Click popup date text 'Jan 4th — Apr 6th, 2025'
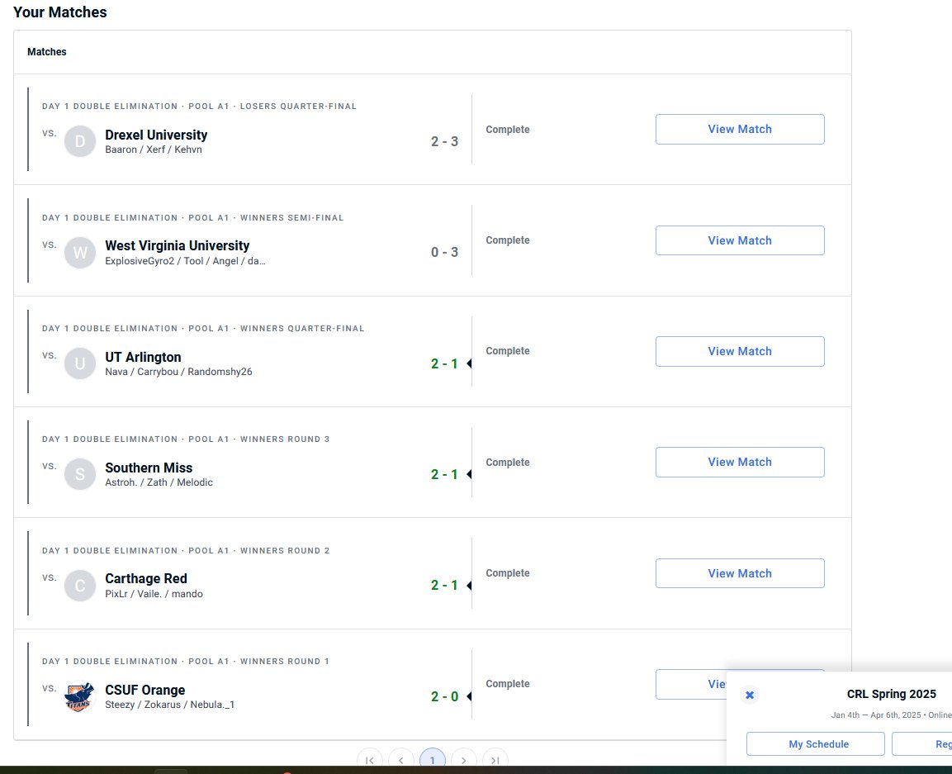The width and height of the screenshot is (952, 774). [876, 715]
